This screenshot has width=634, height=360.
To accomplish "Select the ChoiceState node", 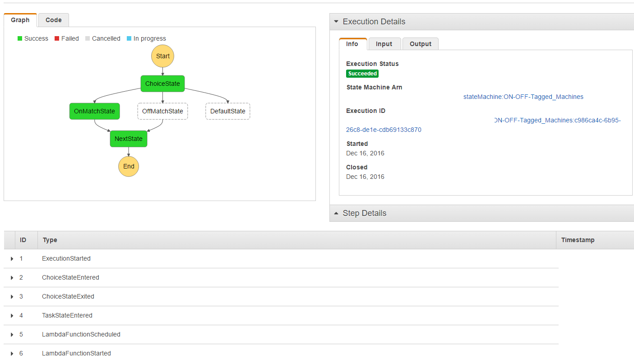I will click(162, 84).
